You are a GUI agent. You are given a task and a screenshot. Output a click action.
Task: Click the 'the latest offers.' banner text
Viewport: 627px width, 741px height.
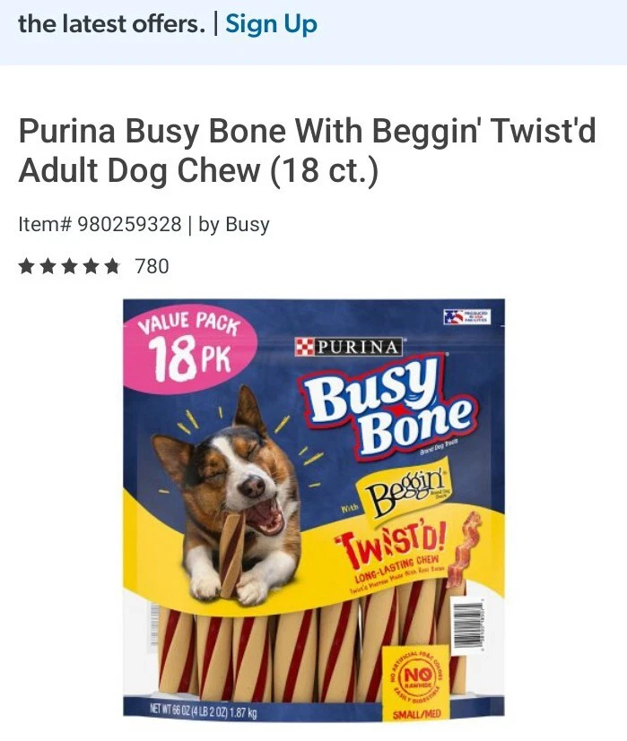coord(112,23)
